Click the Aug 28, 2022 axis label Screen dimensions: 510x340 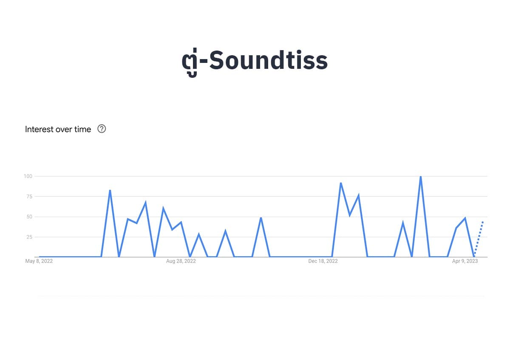(181, 261)
